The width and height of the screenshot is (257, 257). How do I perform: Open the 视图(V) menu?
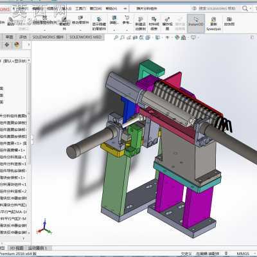(52, 8)
